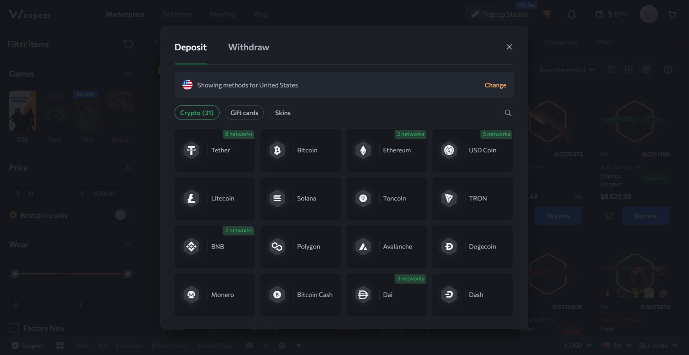Open the X social link in the footer
Image resolution: width=689 pixels, height=355 pixels.
266,346
